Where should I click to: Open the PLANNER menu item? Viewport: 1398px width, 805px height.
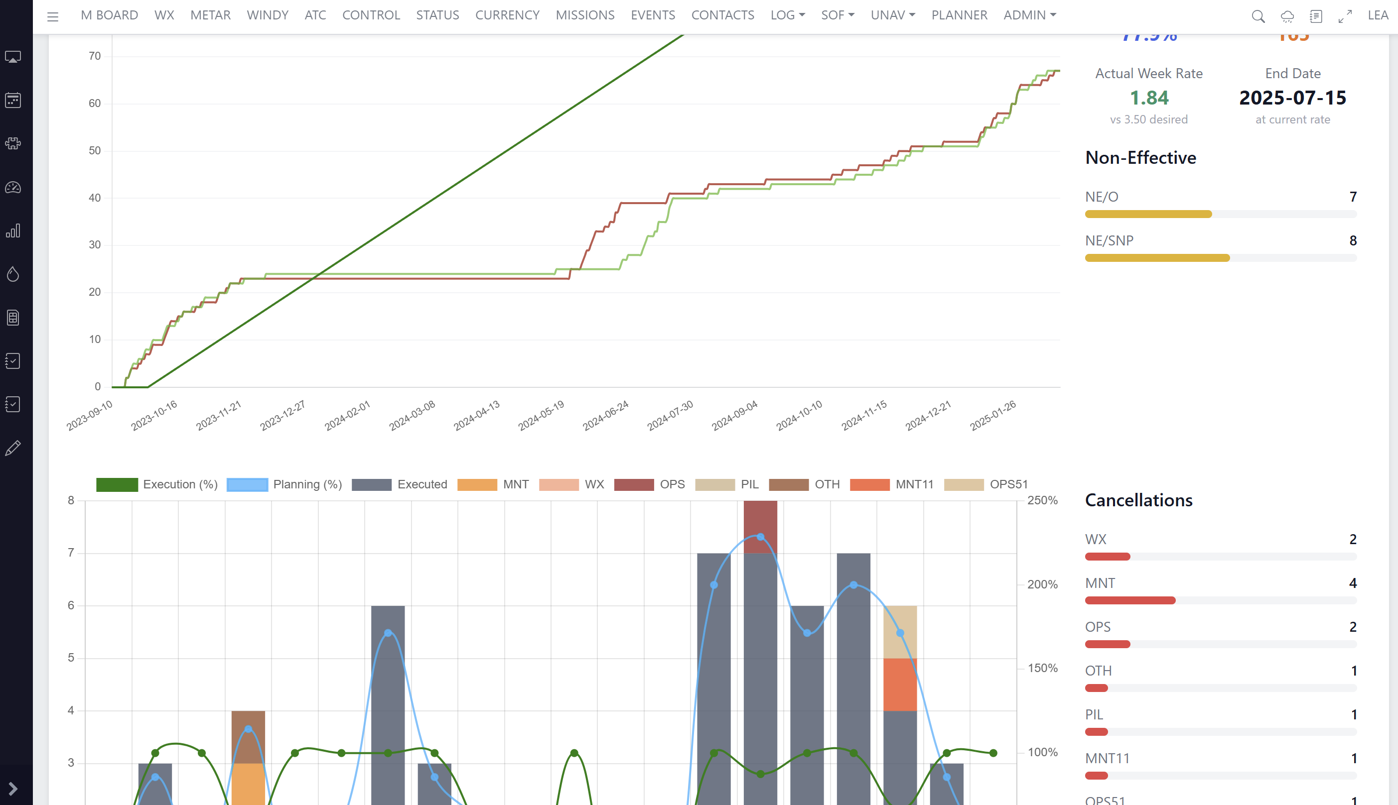pyautogui.click(x=959, y=15)
